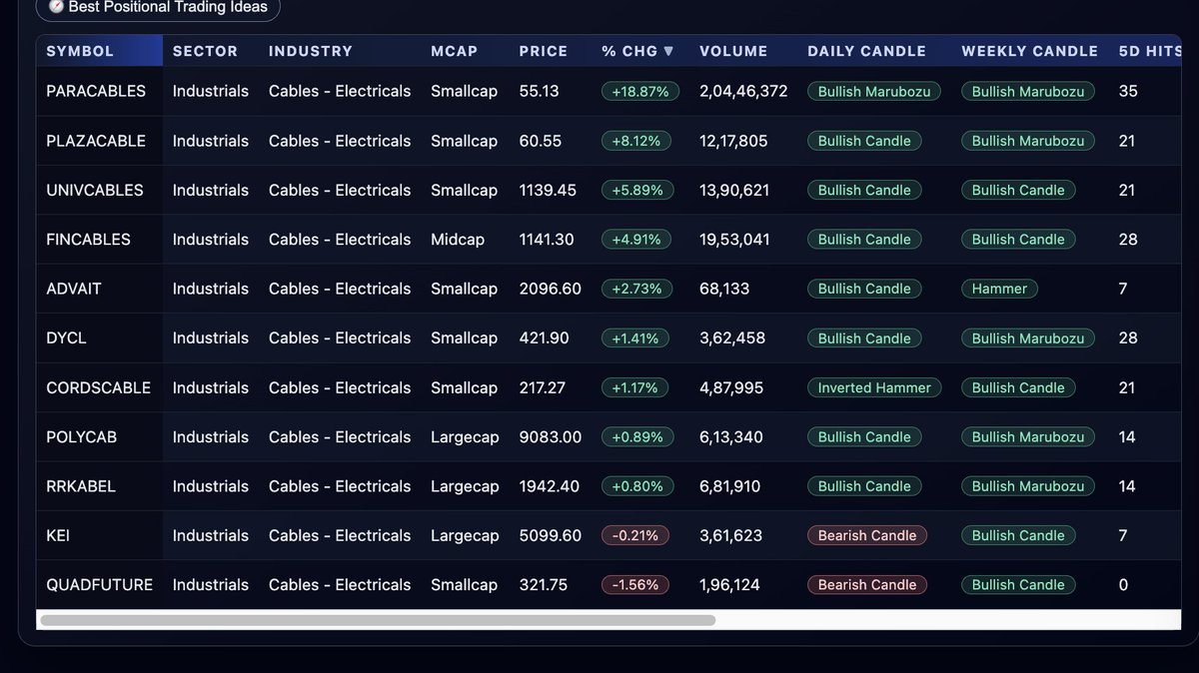Screen dimensions: 1199x673
Task: Click QUADFUTURE 5D hits value 0
Action: click(1124, 585)
